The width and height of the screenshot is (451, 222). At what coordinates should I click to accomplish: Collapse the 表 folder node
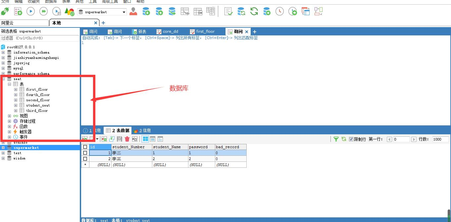pos(10,84)
